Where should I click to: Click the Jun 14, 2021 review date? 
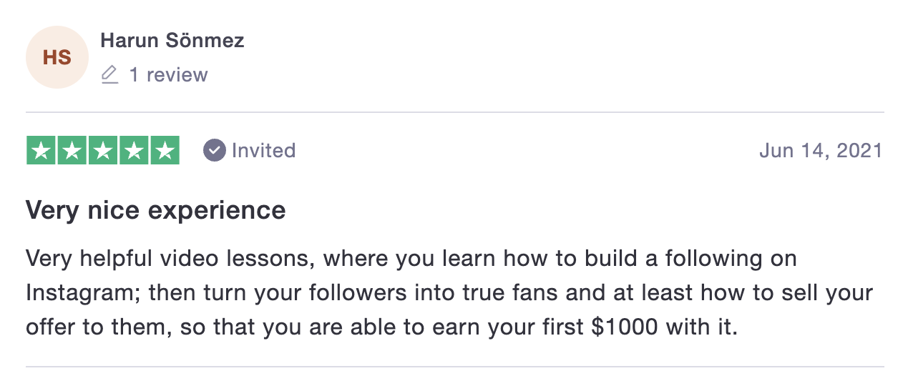(x=821, y=151)
